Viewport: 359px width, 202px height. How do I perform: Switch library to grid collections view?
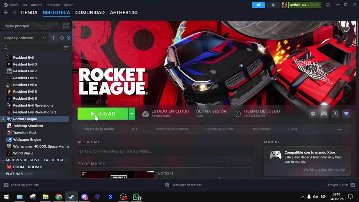point(66,26)
